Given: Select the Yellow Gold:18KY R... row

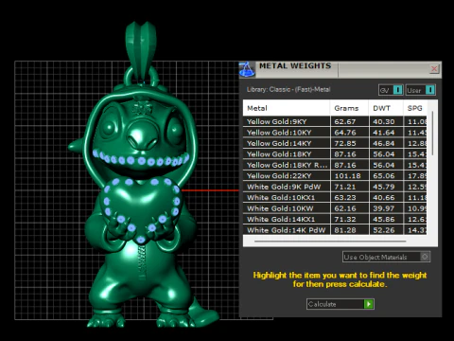Looking at the screenshot, I should click(x=335, y=165).
